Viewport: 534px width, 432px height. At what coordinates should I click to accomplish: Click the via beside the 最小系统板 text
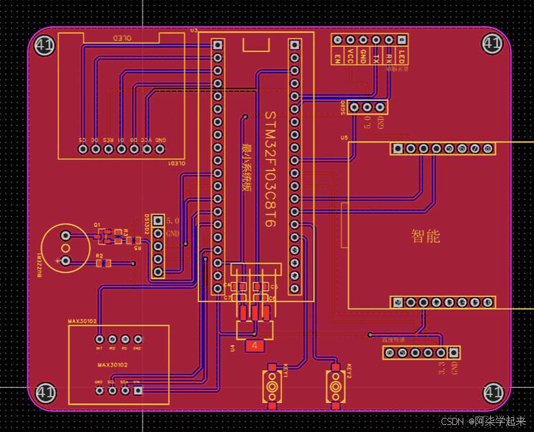(245, 117)
